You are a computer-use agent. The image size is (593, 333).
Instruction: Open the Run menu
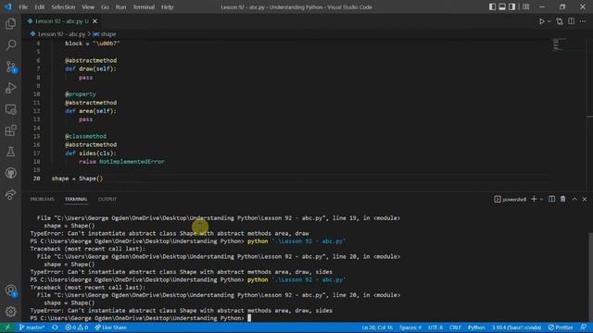(121, 6)
